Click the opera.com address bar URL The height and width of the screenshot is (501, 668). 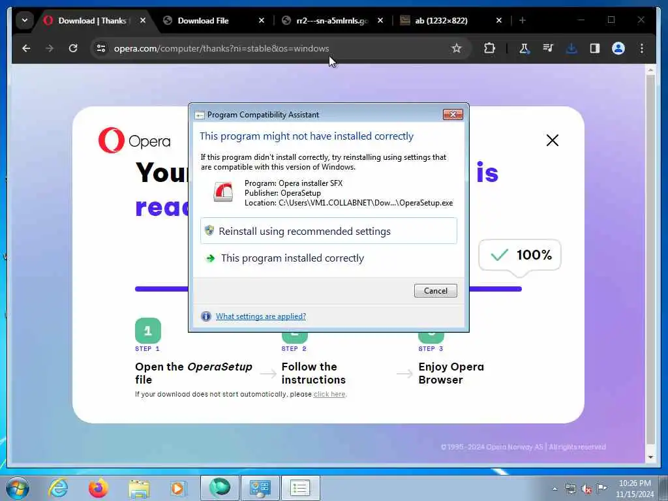click(221, 48)
